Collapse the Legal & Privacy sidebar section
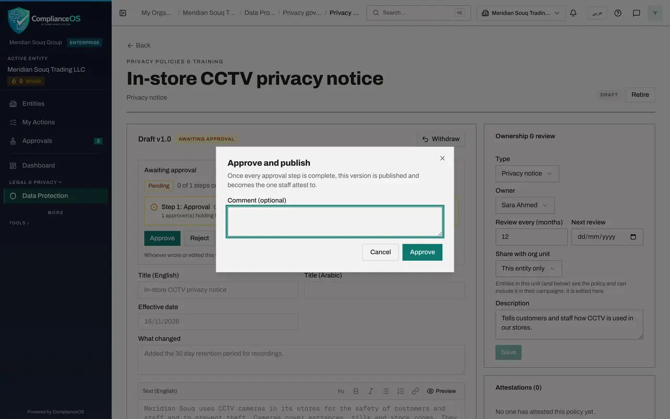The height and width of the screenshot is (419, 670). point(36,182)
